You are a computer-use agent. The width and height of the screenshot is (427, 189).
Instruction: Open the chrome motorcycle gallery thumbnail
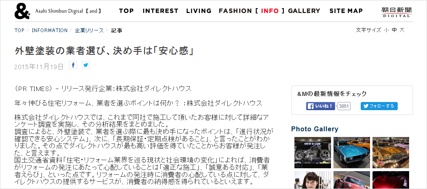click(x=313, y=152)
